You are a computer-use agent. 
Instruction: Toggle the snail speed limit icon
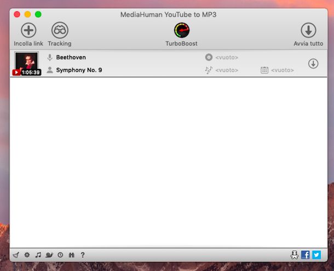[49, 255]
